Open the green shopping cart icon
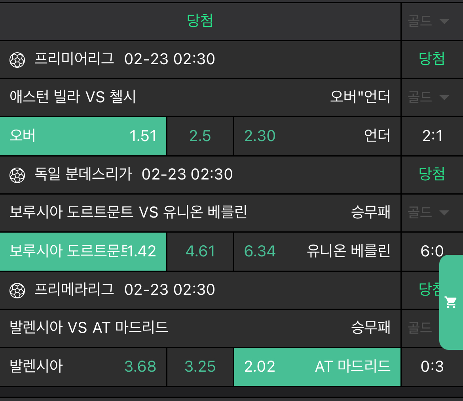 coord(451,302)
